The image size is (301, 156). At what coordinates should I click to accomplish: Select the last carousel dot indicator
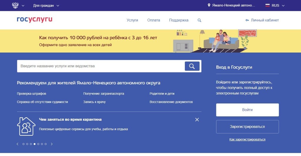[46, 144]
